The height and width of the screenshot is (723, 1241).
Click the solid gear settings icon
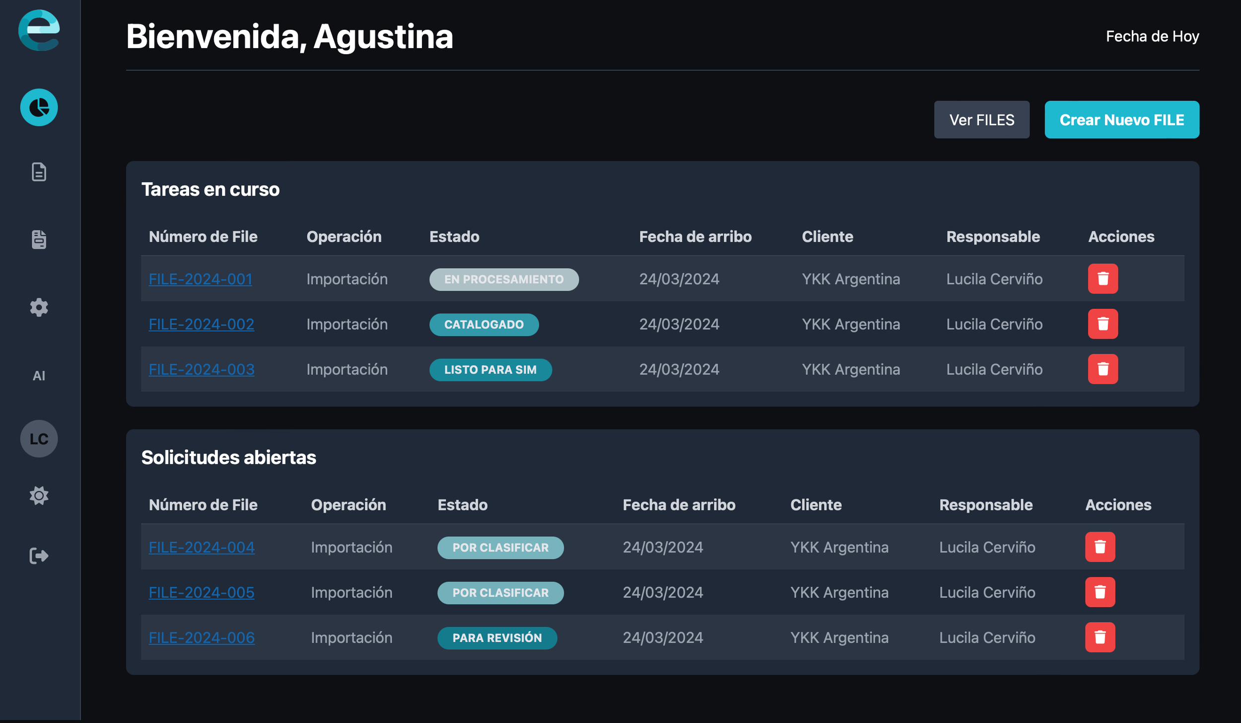click(x=39, y=307)
